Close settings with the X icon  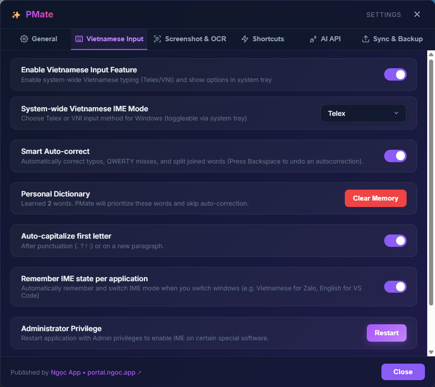point(417,14)
